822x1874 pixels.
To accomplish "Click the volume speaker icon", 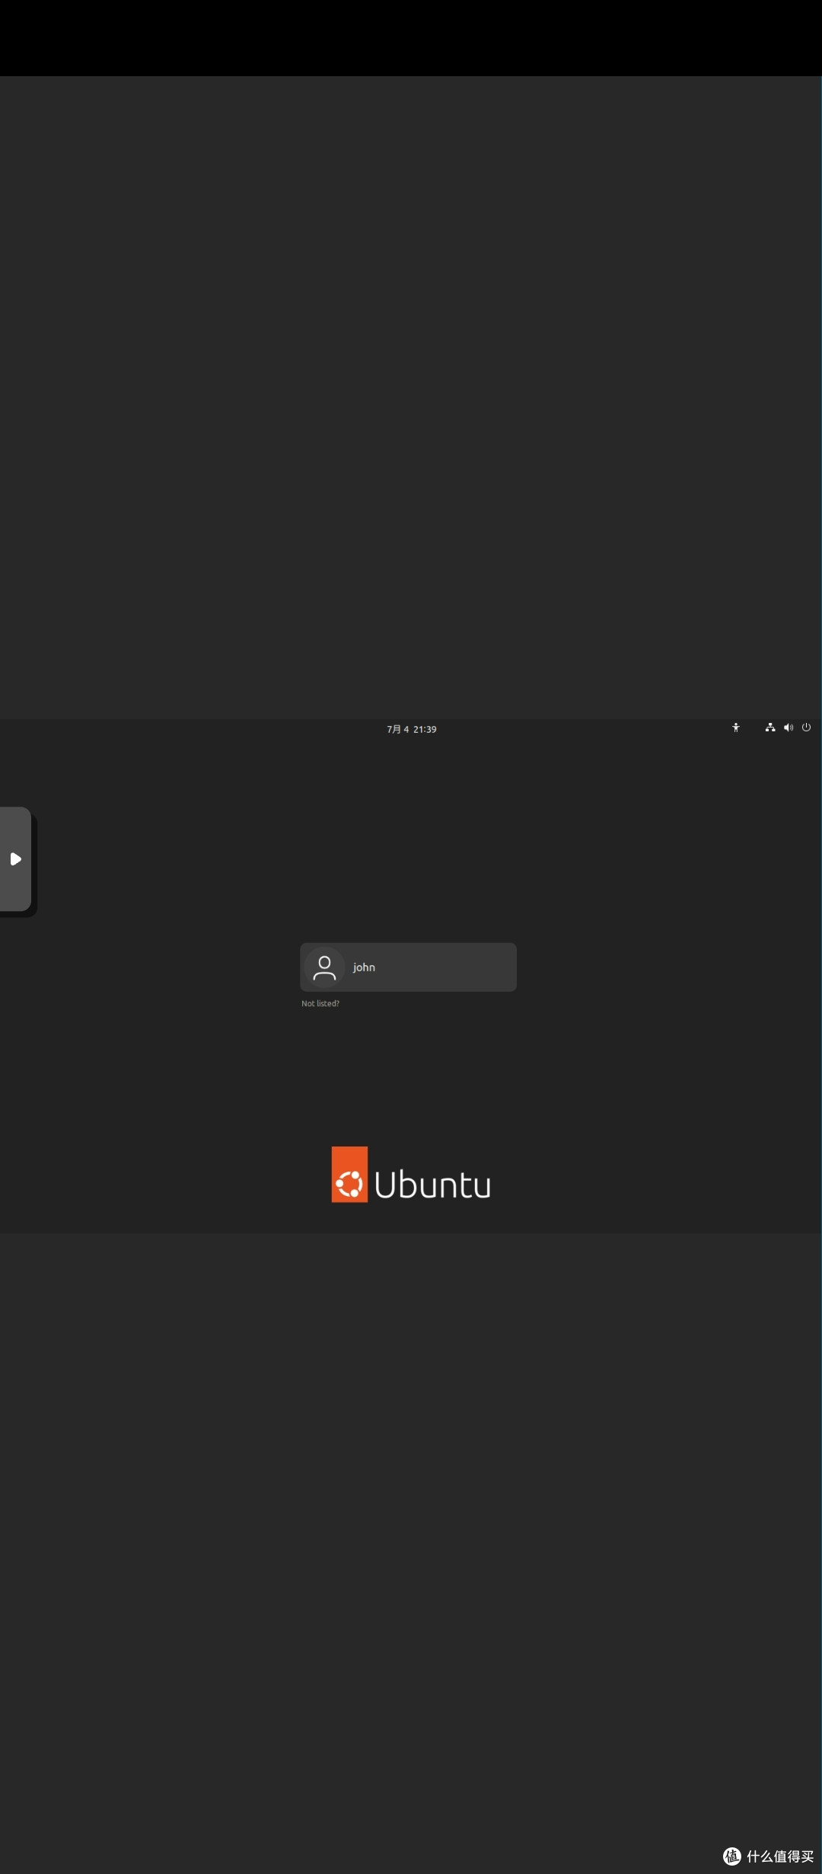I will click(789, 728).
